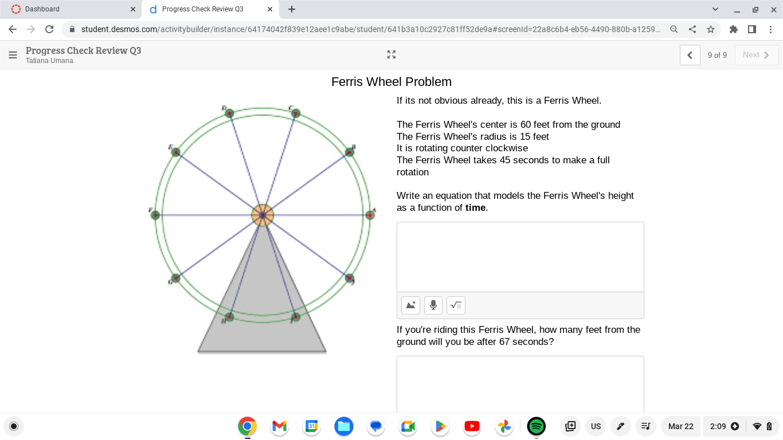Click the Ferris Wheel Problem heading

tap(391, 82)
